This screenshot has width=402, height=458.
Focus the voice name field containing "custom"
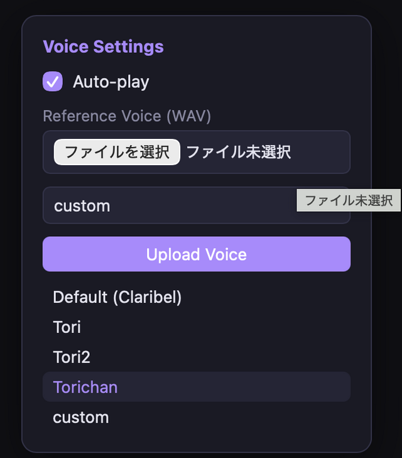[170, 205]
